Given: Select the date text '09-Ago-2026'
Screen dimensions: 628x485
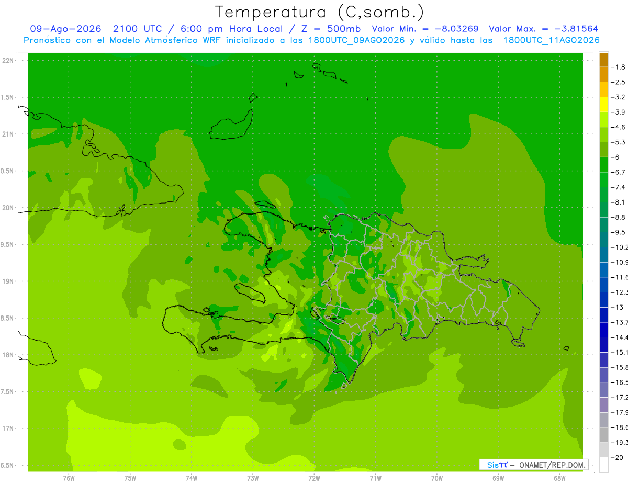Looking at the screenshot, I should [x=65, y=29].
